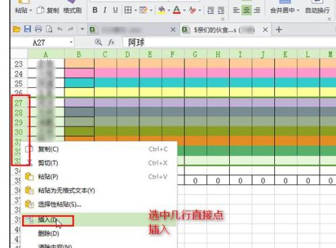Screen dimensions: 336x248
Task: Close the first workbook tab
Action: (x=173, y=29)
